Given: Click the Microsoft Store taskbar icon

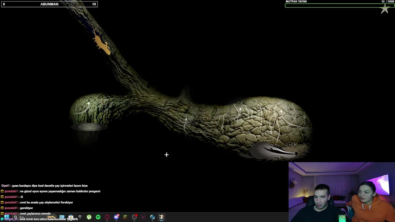Looking at the screenshot, I should pyautogui.click(x=71, y=217).
